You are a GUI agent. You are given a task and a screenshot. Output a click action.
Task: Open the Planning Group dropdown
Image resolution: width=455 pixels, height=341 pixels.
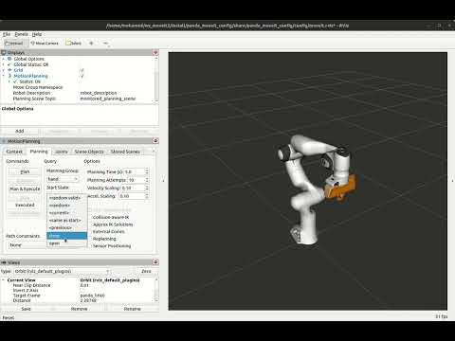click(63, 179)
